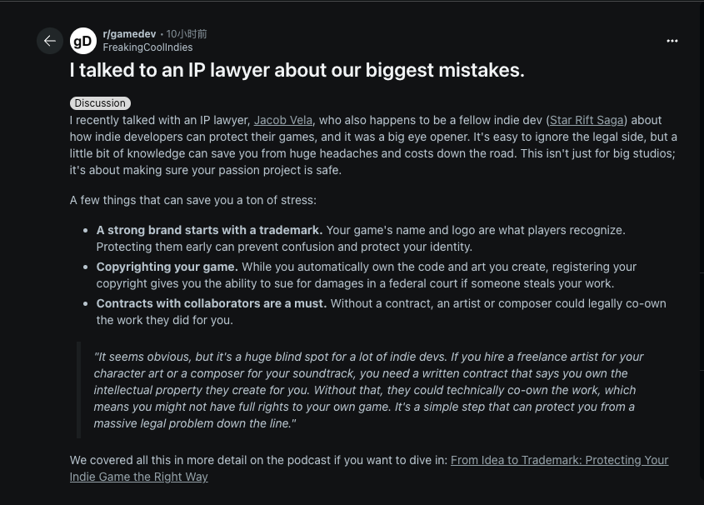Click the bullet dot beside the trademark item

[x=87, y=231]
